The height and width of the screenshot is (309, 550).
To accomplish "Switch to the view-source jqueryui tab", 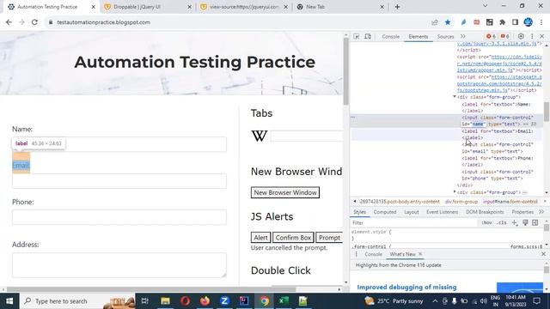I will [244, 7].
